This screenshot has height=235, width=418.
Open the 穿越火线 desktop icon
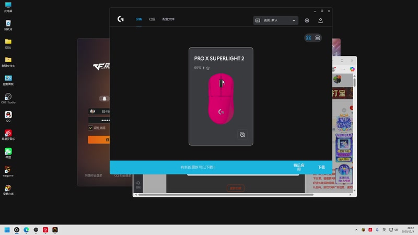[8, 190]
